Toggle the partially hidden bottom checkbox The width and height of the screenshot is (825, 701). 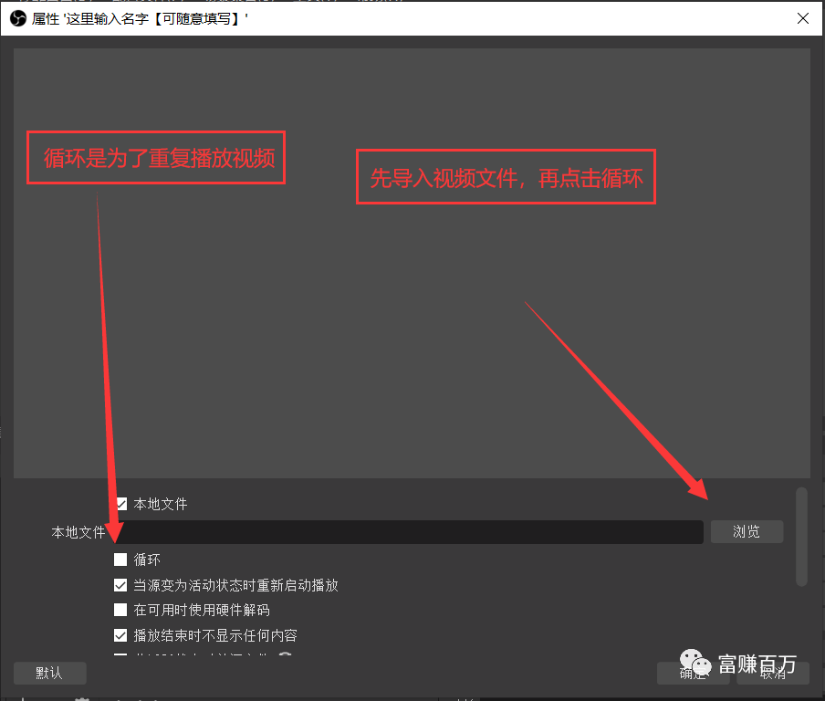pos(120,655)
